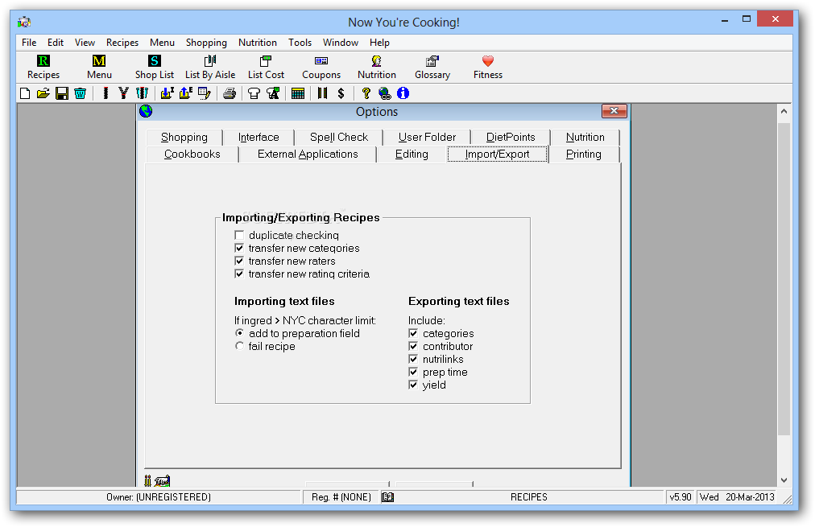Open the Shop List toolbar button
Screen dimensions: 815x527
point(155,68)
